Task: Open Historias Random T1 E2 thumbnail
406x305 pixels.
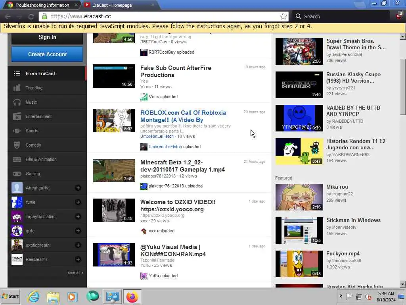Action: click(299, 151)
